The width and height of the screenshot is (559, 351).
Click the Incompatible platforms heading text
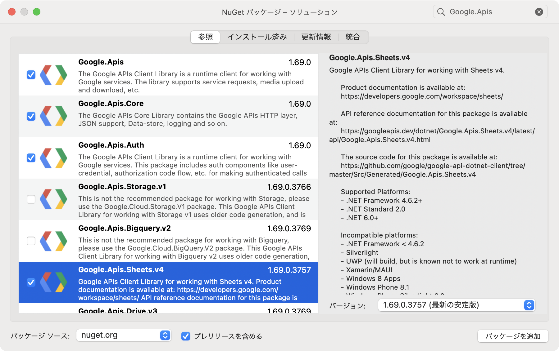(379, 235)
